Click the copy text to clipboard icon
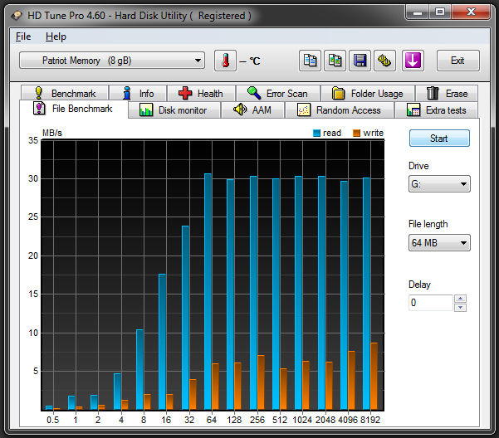The height and width of the screenshot is (438, 499). tap(311, 61)
